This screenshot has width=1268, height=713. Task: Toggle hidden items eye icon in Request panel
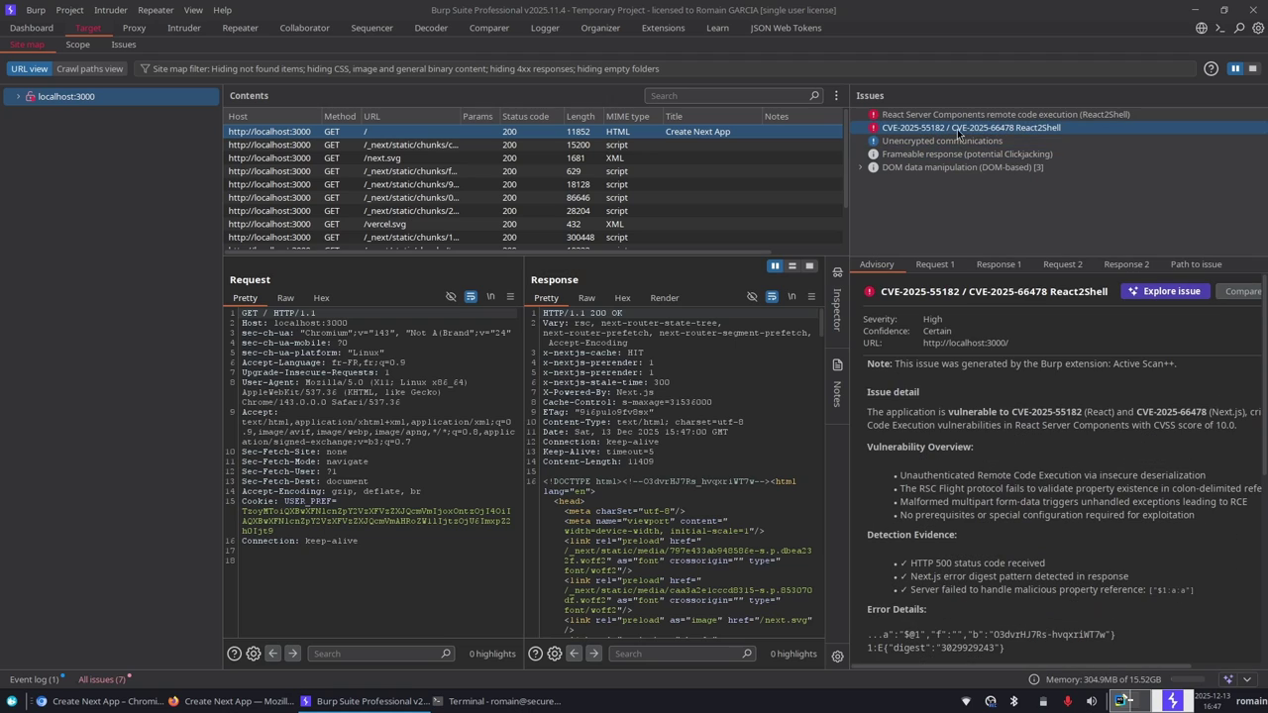(451, 297)
